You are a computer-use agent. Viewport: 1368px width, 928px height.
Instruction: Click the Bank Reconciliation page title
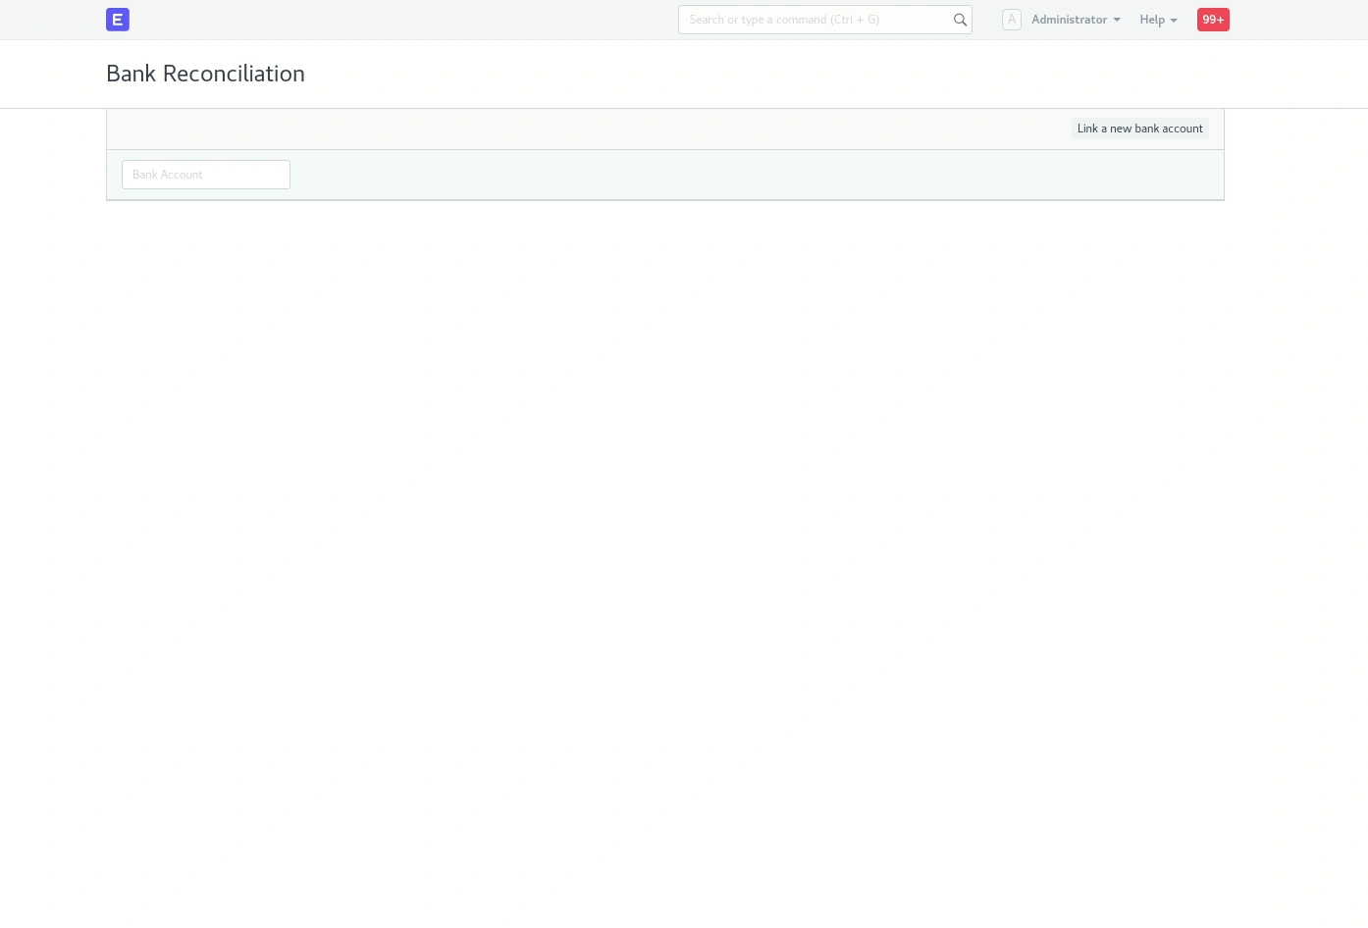(205, 74)
